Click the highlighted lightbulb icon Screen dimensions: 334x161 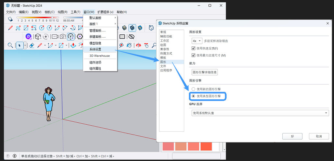click(x=71, y=37)
